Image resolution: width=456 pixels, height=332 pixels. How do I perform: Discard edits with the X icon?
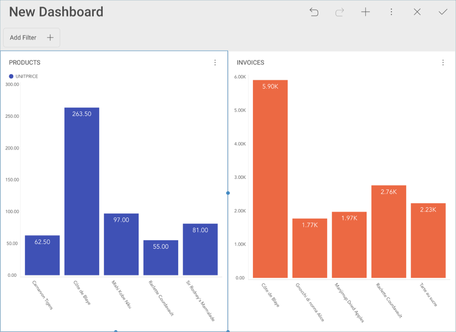417,12
